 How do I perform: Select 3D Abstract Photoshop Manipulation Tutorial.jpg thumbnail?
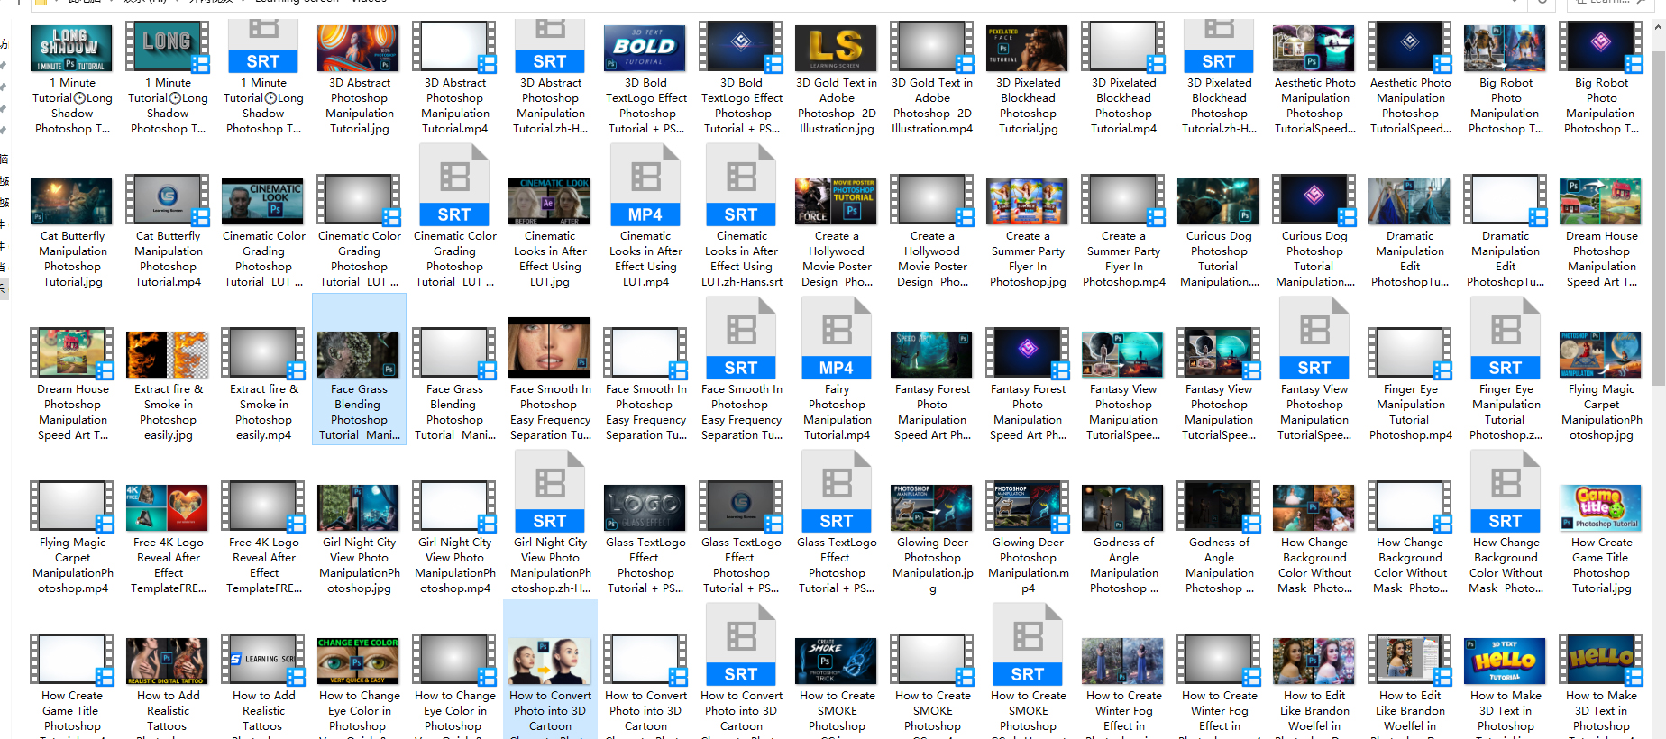(359, 48)
